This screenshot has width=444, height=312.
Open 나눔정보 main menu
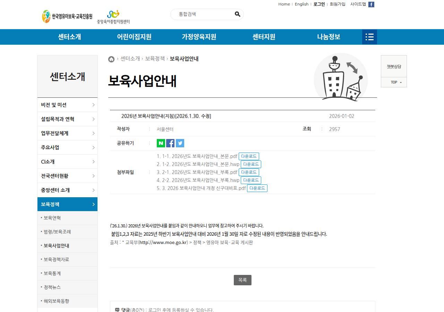pos(329,37)
